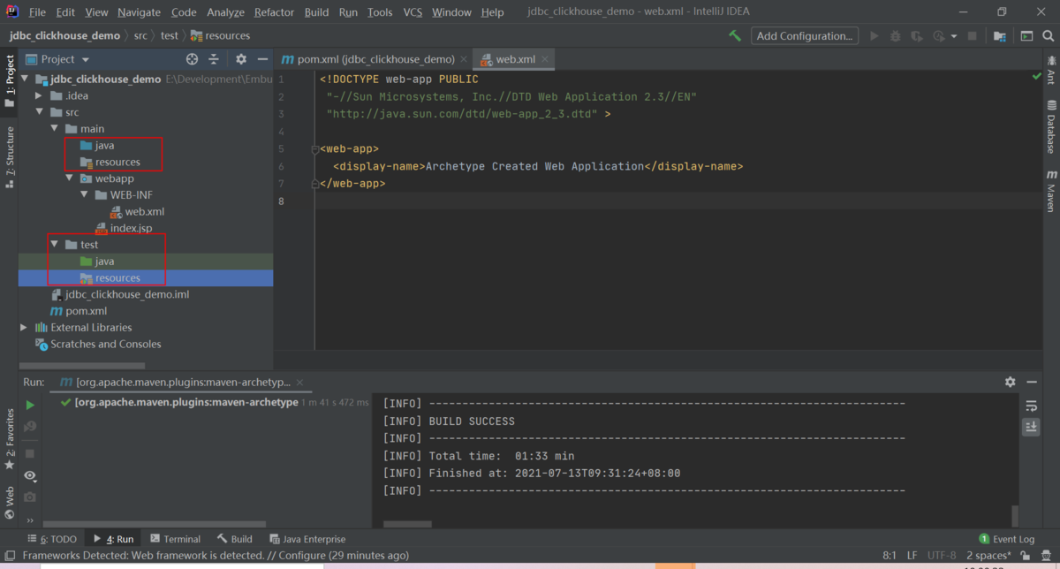Select Scratches and Consoles node
The height and width of the screenshot is (569, 1060).
click(x=106, y=345)
